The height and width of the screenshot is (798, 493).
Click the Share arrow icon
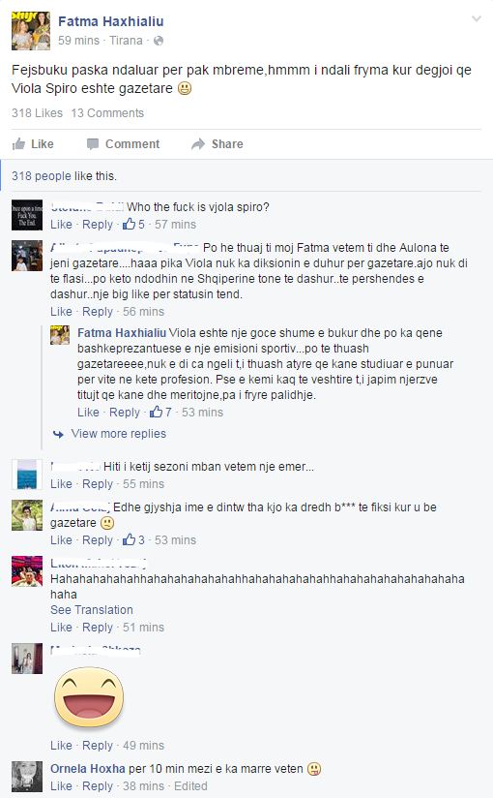coord(198,144)
